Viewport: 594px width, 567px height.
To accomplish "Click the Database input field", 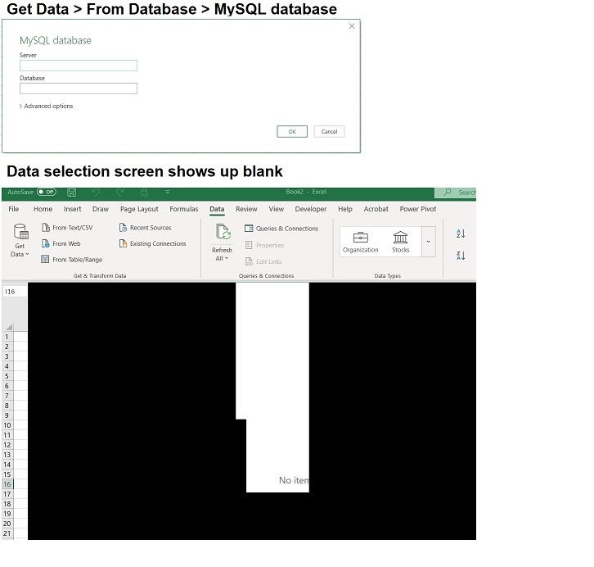I will coord(79,88).
